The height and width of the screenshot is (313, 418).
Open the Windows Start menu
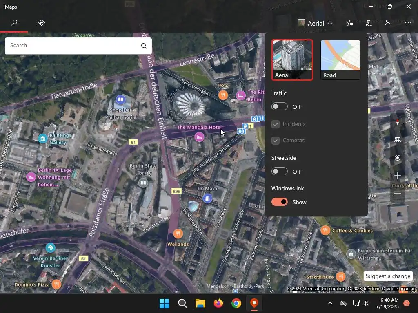coord(164,303)
